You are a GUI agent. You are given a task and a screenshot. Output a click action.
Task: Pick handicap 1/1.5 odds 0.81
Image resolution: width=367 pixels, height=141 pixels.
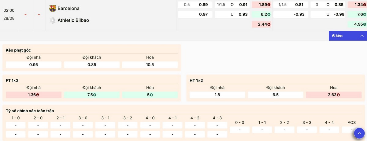point(291,5)
